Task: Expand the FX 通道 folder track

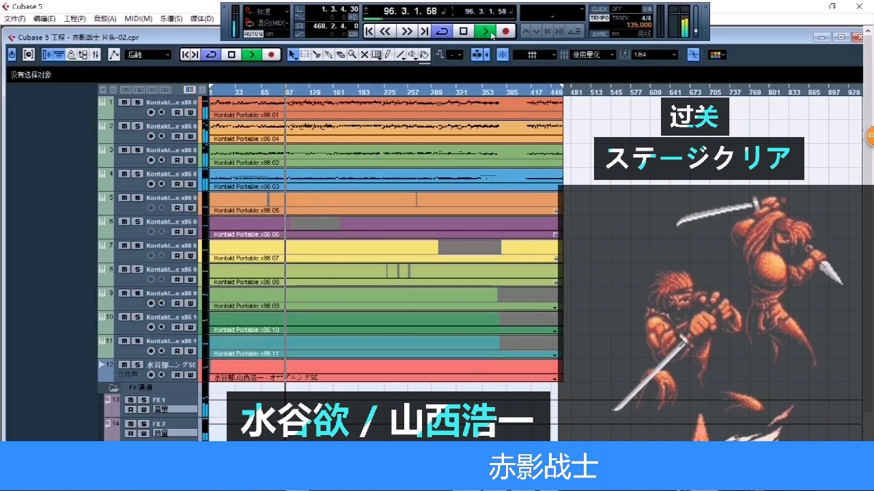Action: (x=113, y=387)
